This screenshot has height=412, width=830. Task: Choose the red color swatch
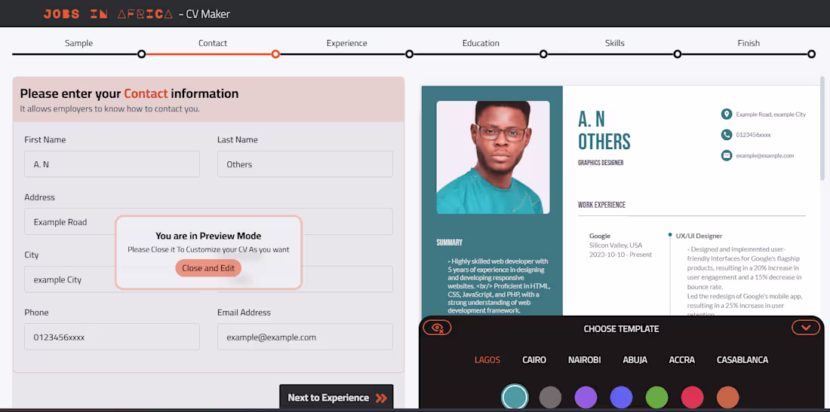[x=692, y=397]
